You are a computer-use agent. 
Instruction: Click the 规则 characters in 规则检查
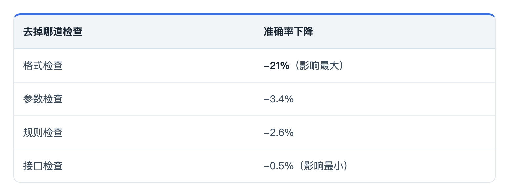click(x=33, y=133)
